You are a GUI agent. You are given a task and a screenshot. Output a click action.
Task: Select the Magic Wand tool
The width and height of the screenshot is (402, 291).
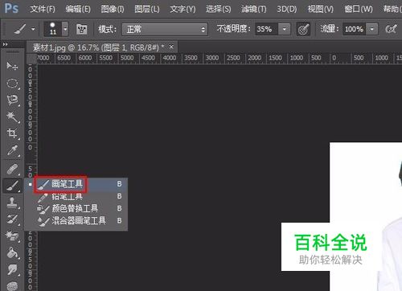12,117
